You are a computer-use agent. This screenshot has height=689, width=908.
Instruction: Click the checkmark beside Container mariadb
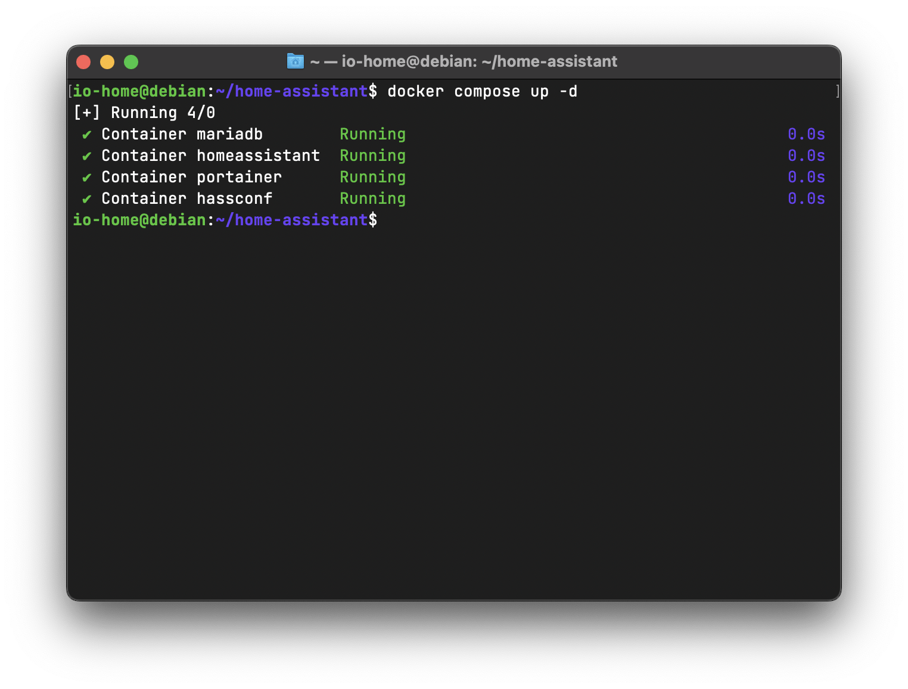86,134
